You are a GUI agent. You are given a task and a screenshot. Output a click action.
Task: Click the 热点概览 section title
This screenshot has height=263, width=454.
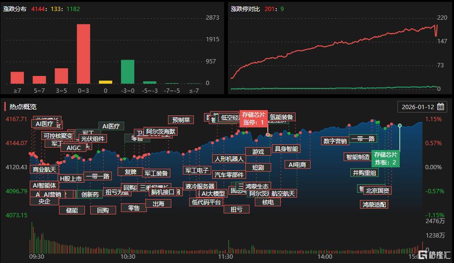23,107
